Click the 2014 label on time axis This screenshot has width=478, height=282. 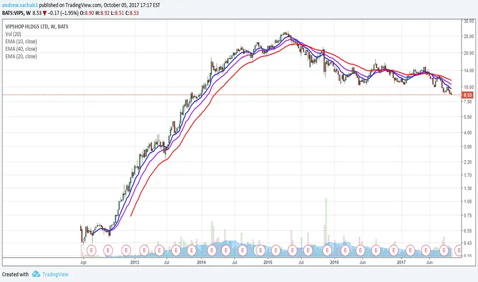coord(201,262)
